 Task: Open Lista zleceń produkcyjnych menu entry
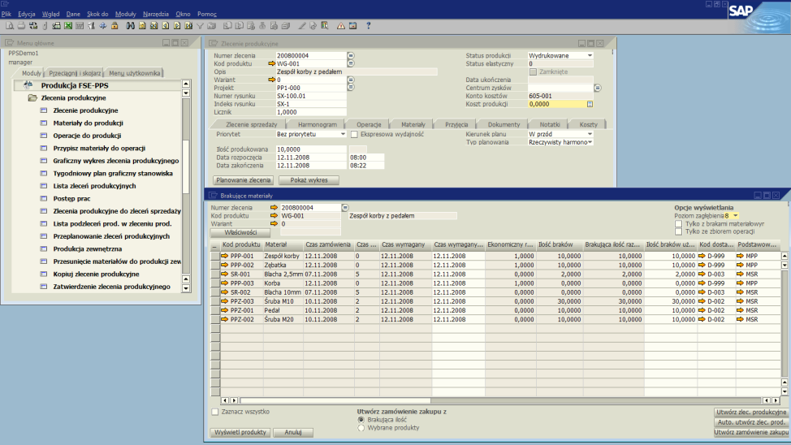coord(94,186)
